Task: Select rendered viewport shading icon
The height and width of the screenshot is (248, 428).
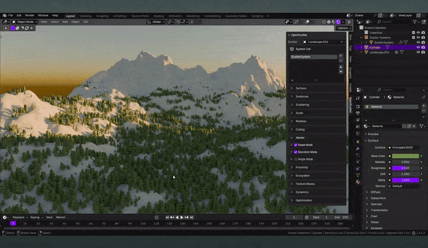Action: 338,22
